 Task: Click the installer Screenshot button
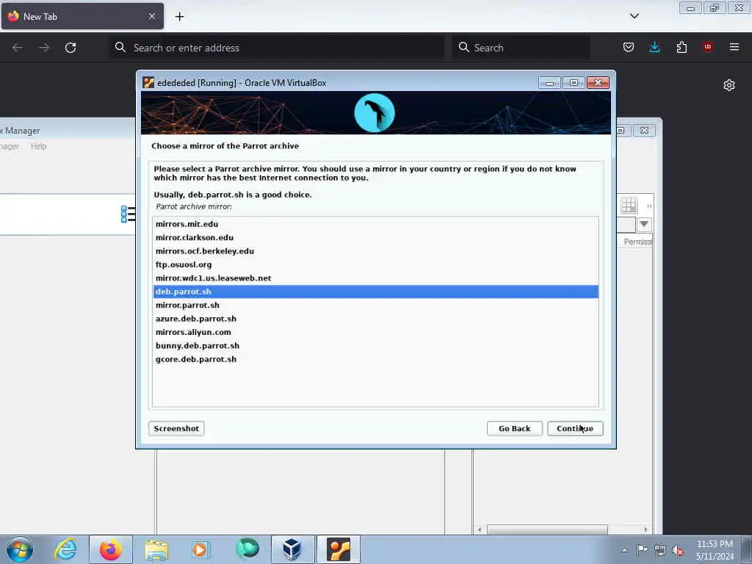click(176, 428)
